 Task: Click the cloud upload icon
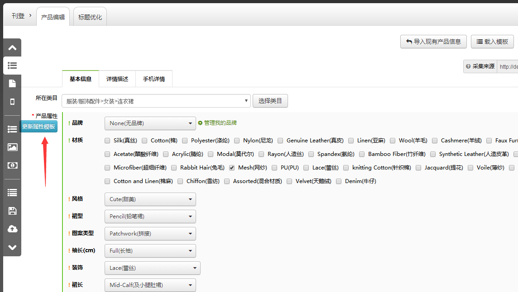point(12,229)
